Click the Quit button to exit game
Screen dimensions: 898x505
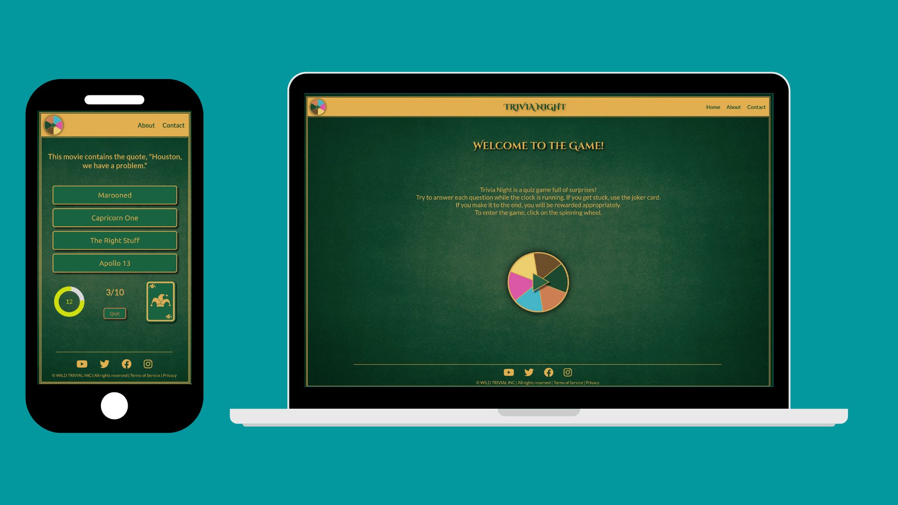[x=114, y=313]
